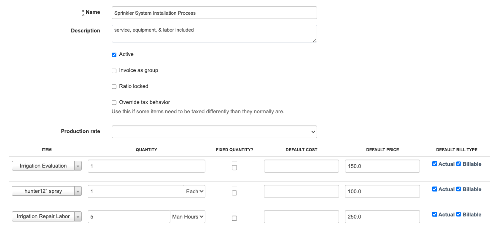Toggle the Ratio locked checkbox

pyautogui.click(x=114, y=87)
